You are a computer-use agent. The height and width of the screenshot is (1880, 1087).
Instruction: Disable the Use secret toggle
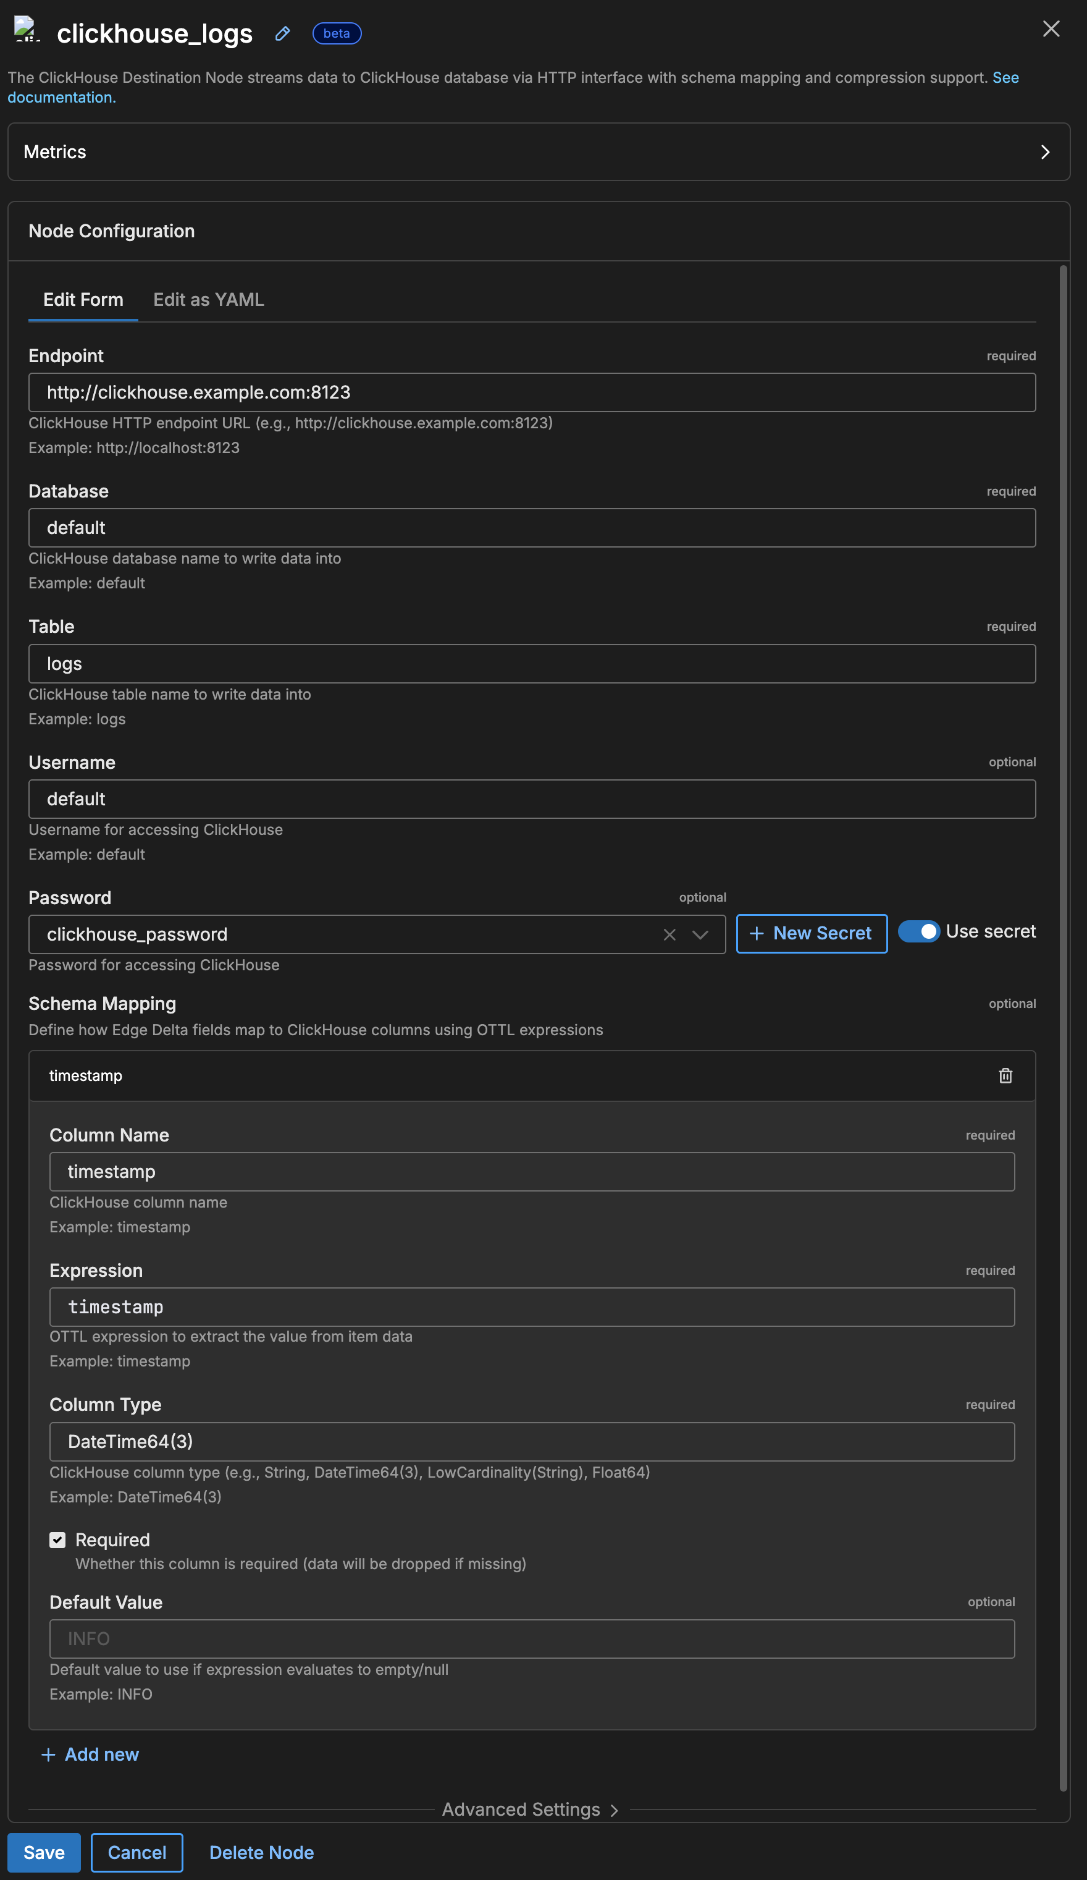[919, 931]
